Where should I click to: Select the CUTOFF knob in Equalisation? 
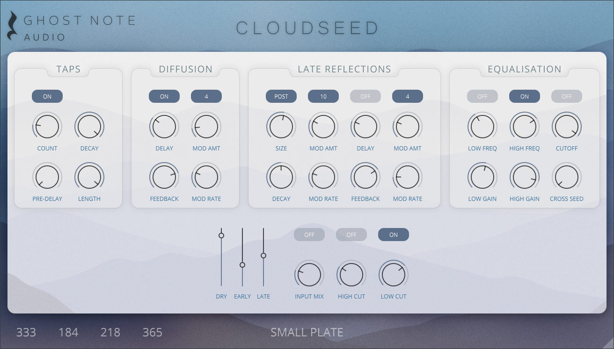point(566,126)
